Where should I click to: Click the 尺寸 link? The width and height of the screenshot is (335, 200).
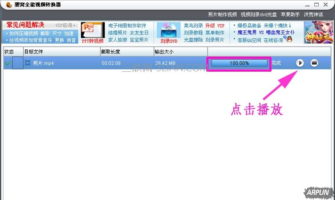pos(57,33)
